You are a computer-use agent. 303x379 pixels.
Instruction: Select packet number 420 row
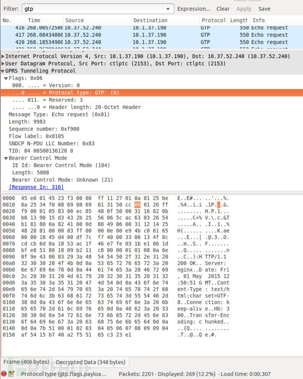pos(151,42)
